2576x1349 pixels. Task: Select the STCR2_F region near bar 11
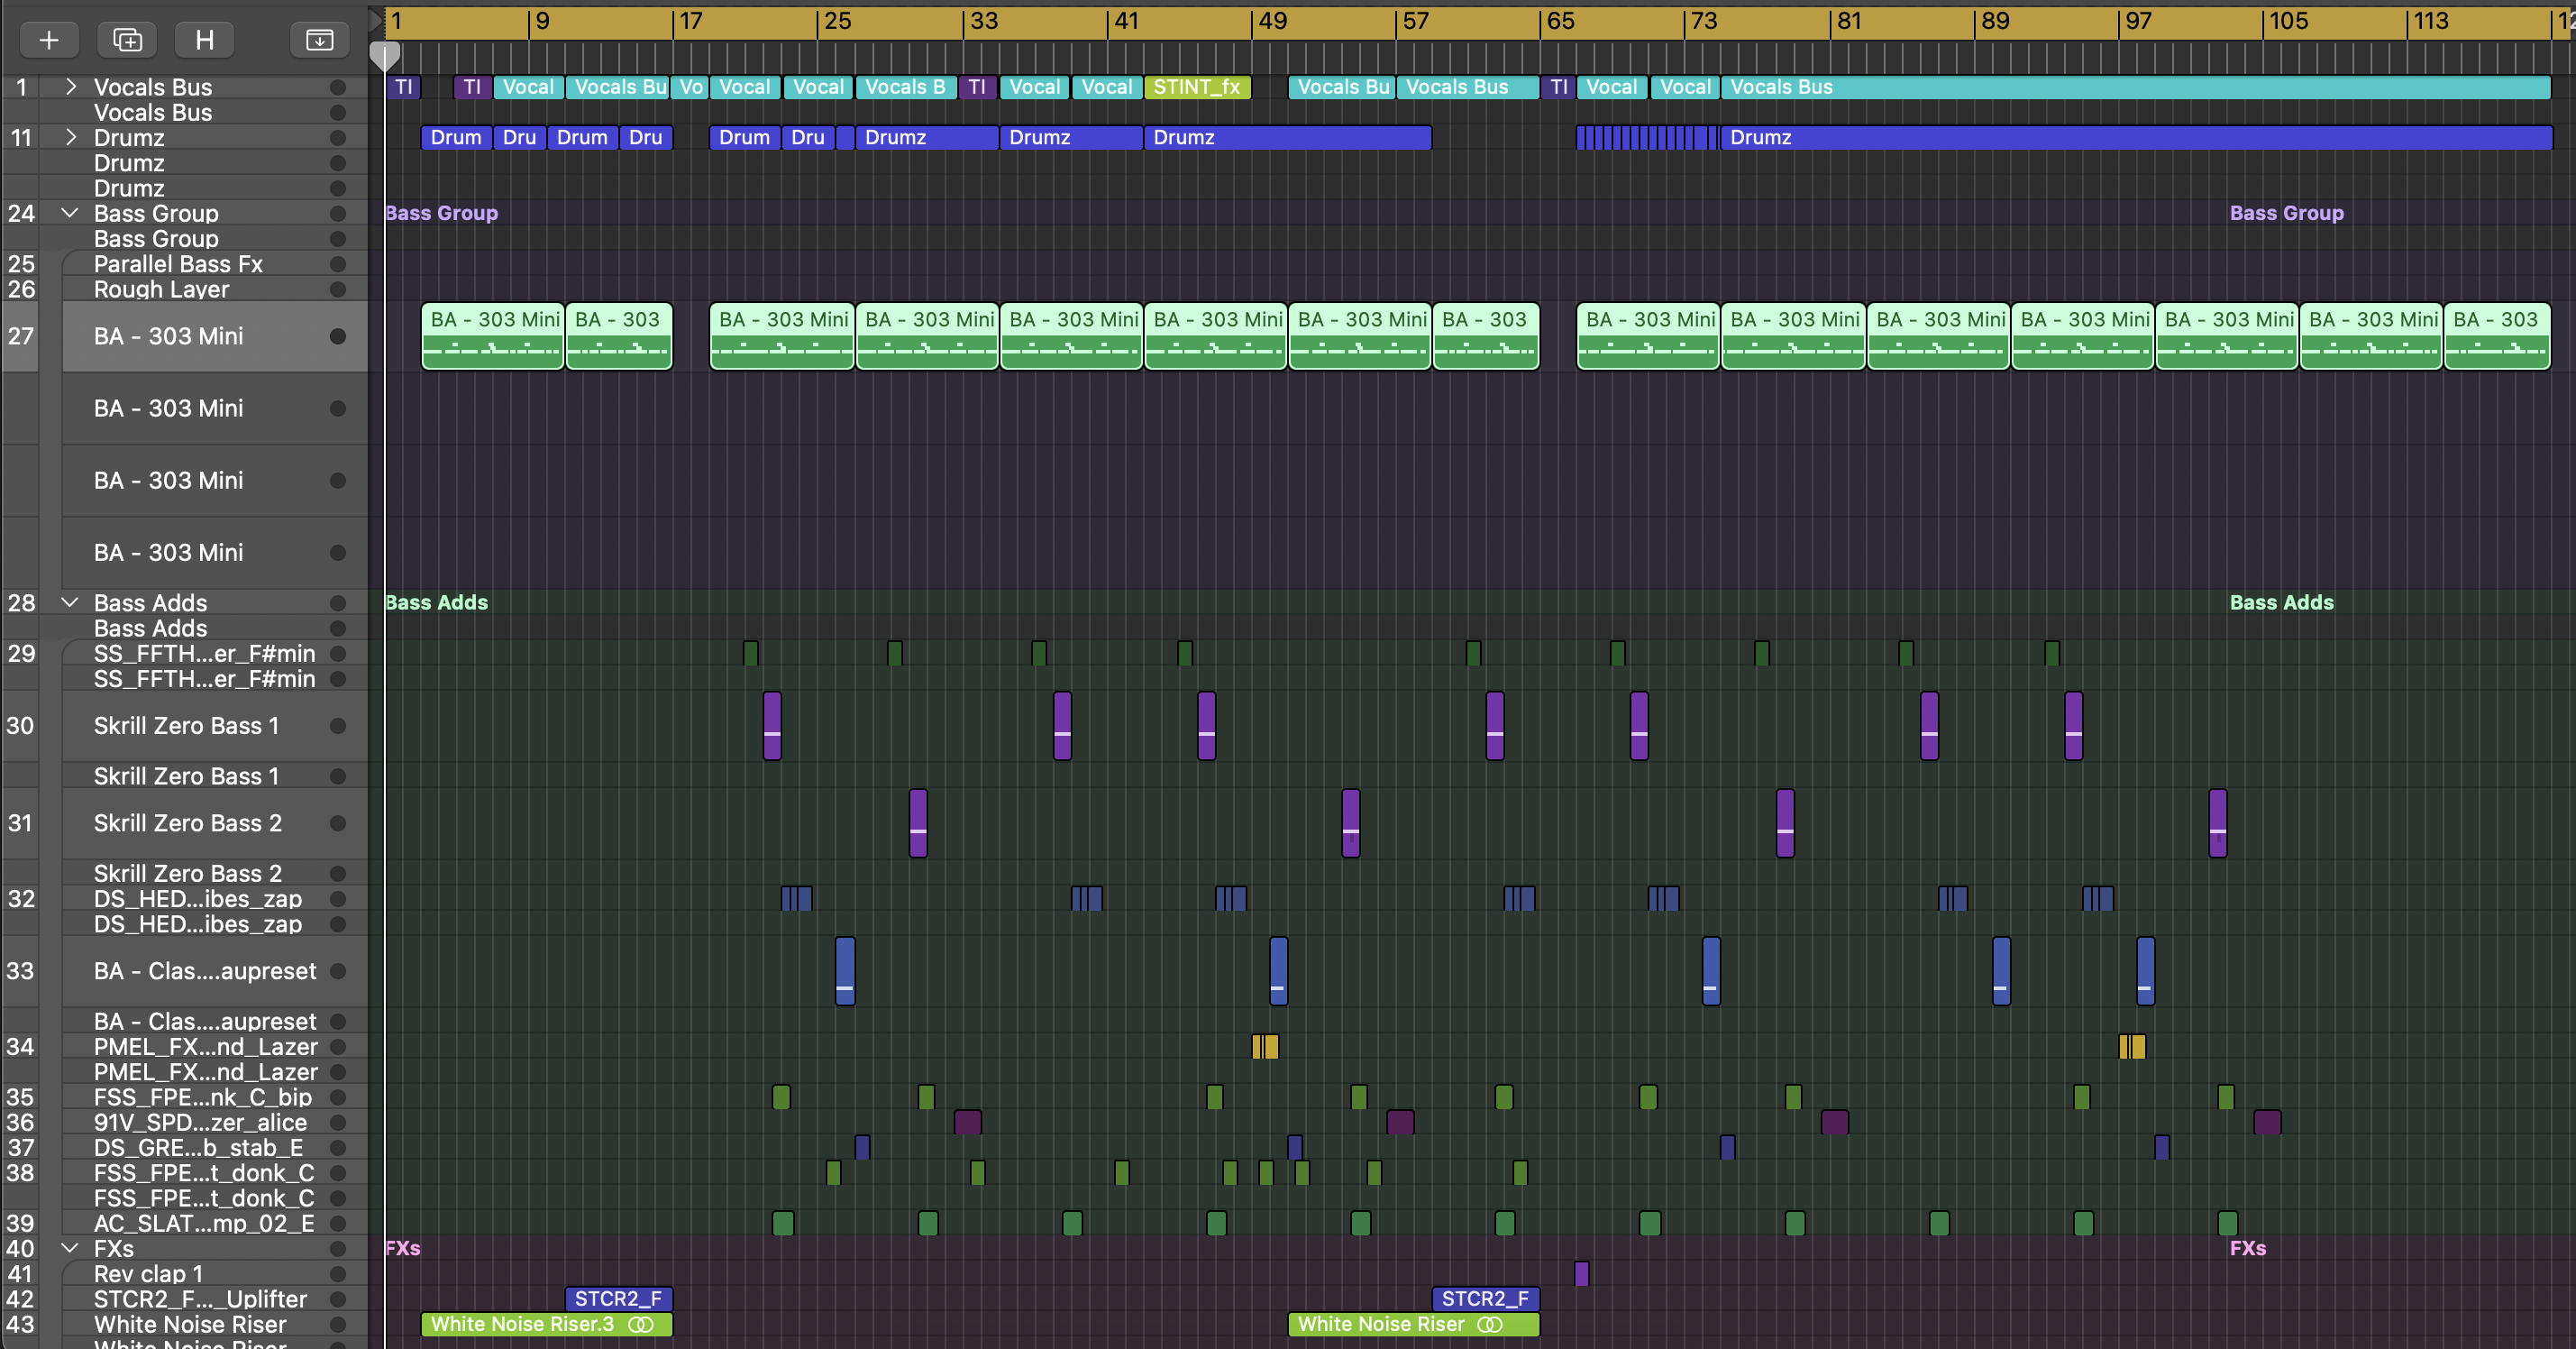click(x=618, y=1299)
